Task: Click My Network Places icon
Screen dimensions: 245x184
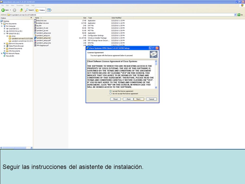Action: coord(4,53)
